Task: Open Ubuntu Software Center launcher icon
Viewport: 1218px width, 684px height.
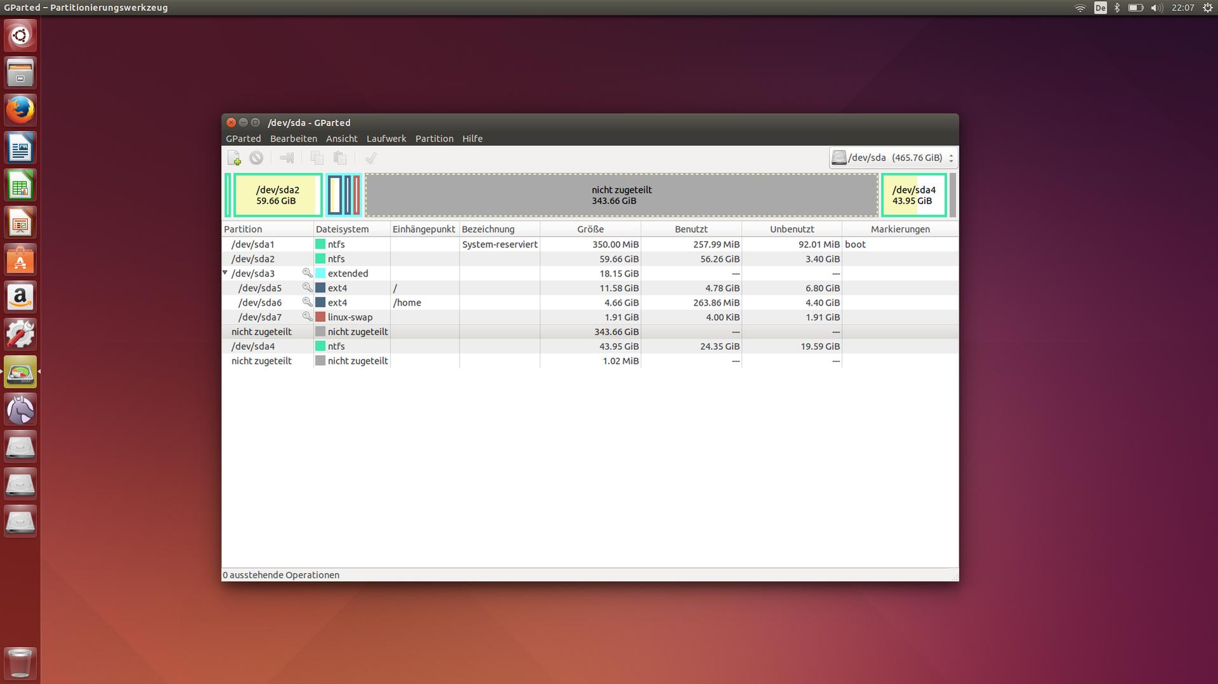Action: (20, 260)
